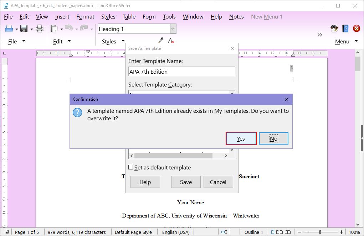This screenshot has width=364, height=236.
Task: Open the Window menu
Action: point(193,17)
